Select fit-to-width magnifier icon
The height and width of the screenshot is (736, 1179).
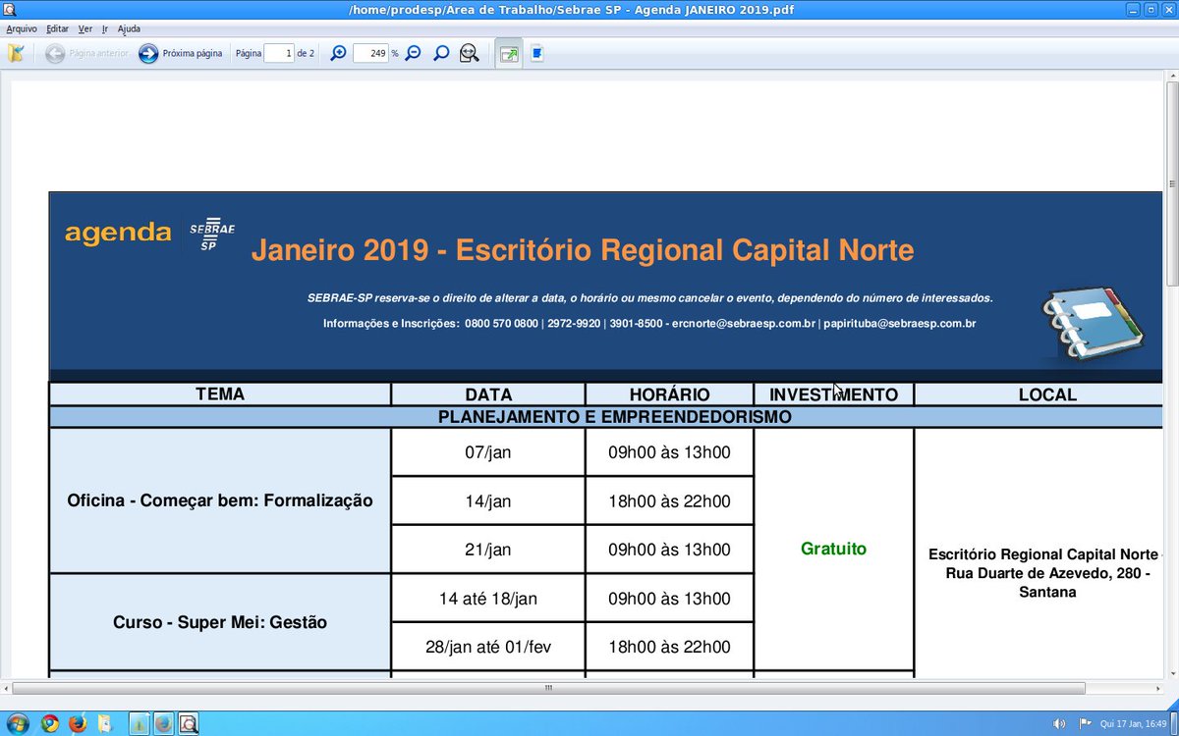[470, 53]
